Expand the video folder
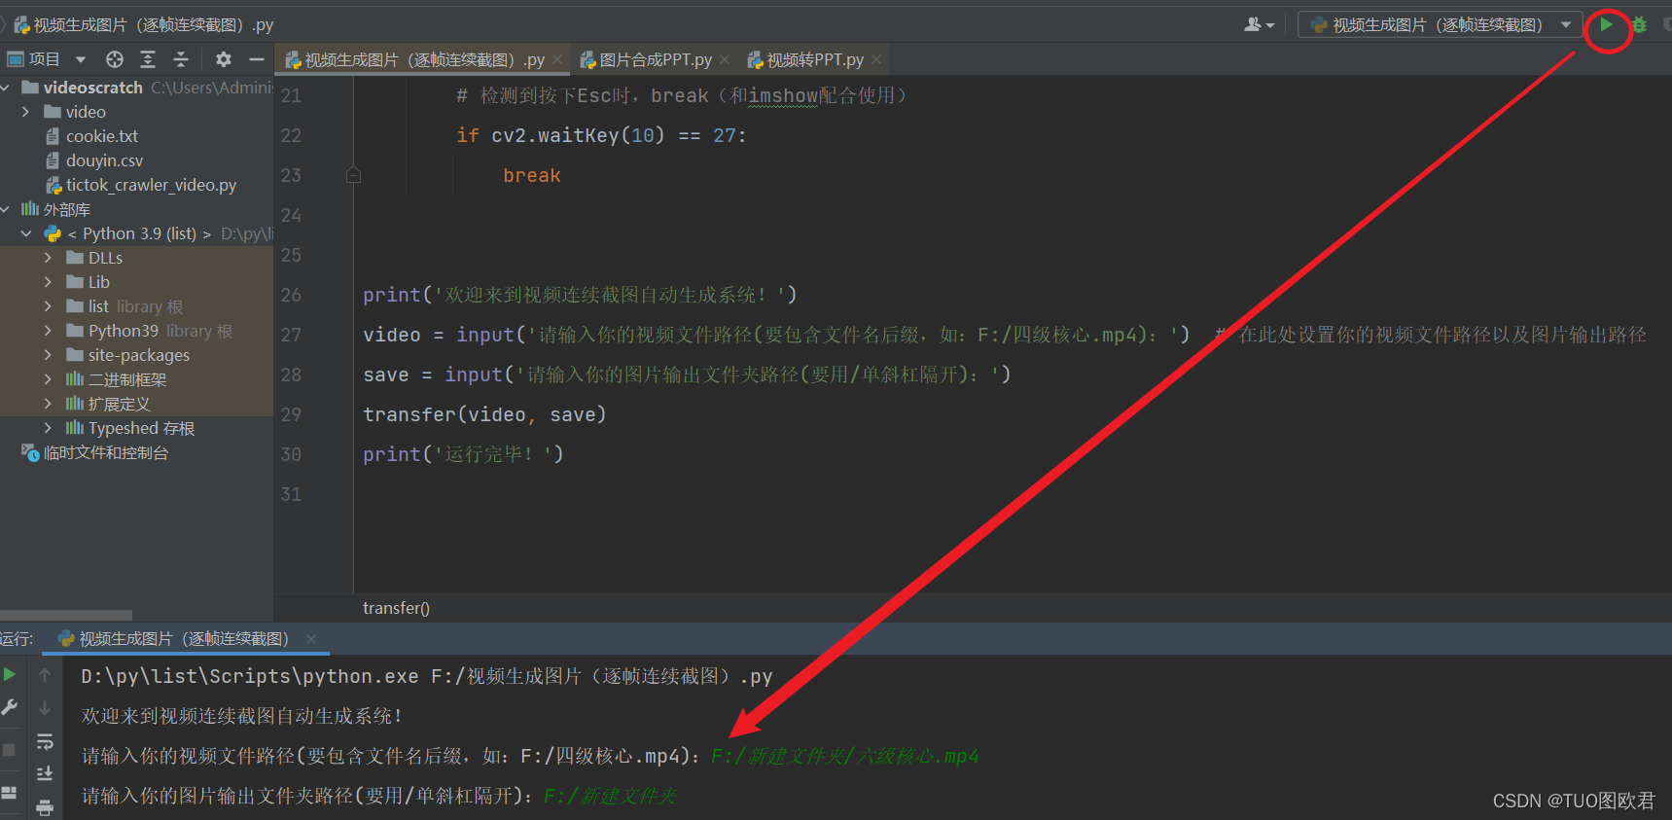The width and height of the screenshot is (1672, 820). pyautogui.click(x=25, y=112)
